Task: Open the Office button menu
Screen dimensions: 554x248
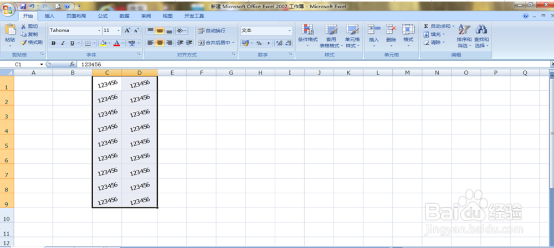Action: 8,8
